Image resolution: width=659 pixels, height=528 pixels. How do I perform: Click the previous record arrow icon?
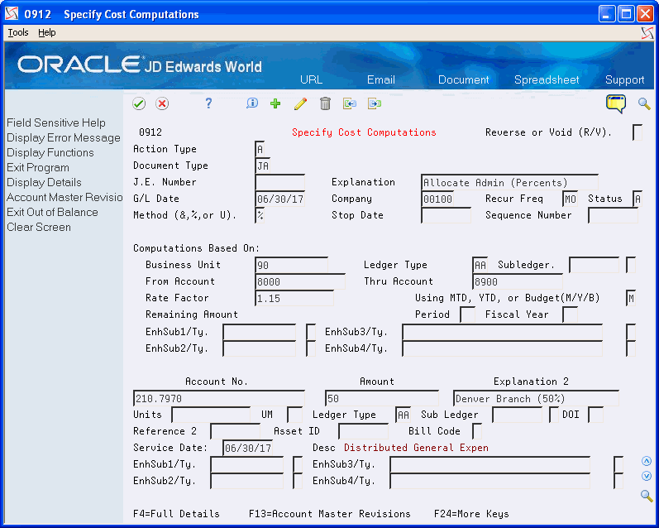349,103
